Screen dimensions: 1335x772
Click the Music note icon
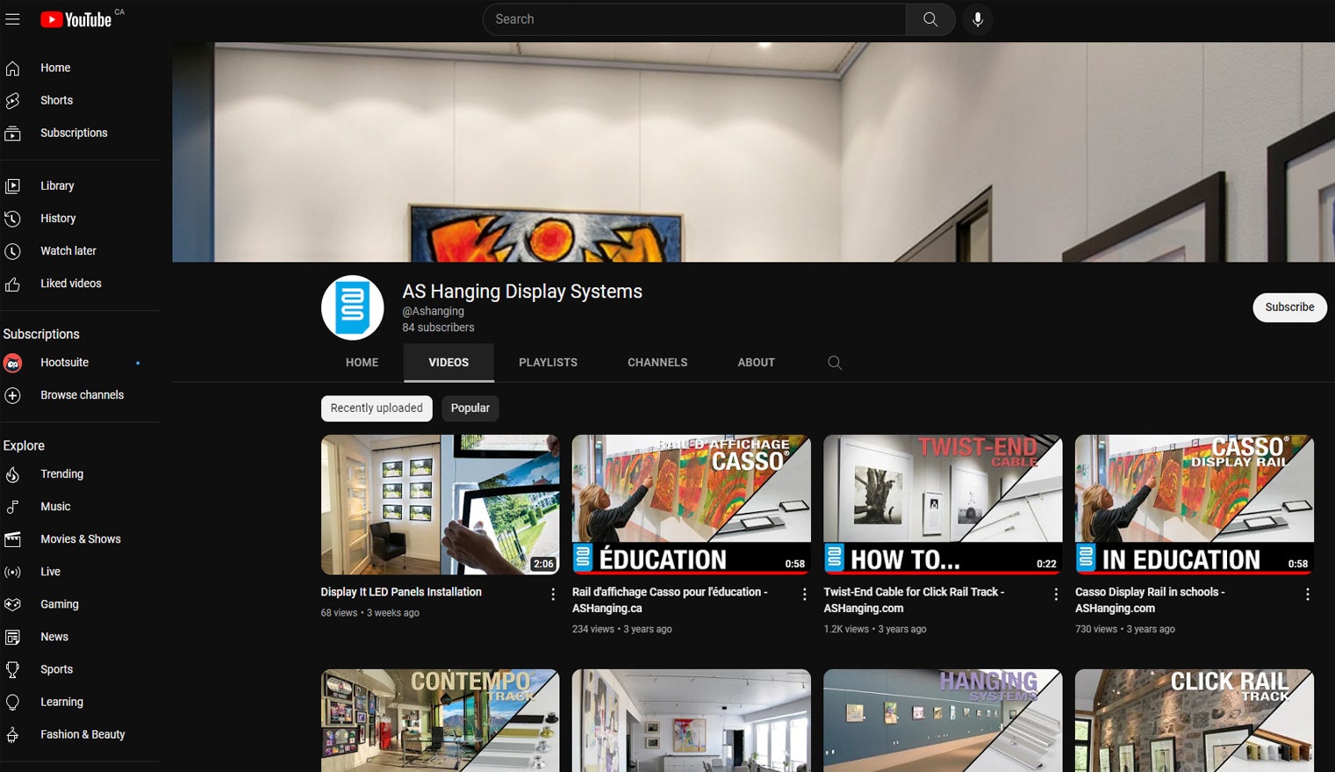click(12, 507)
